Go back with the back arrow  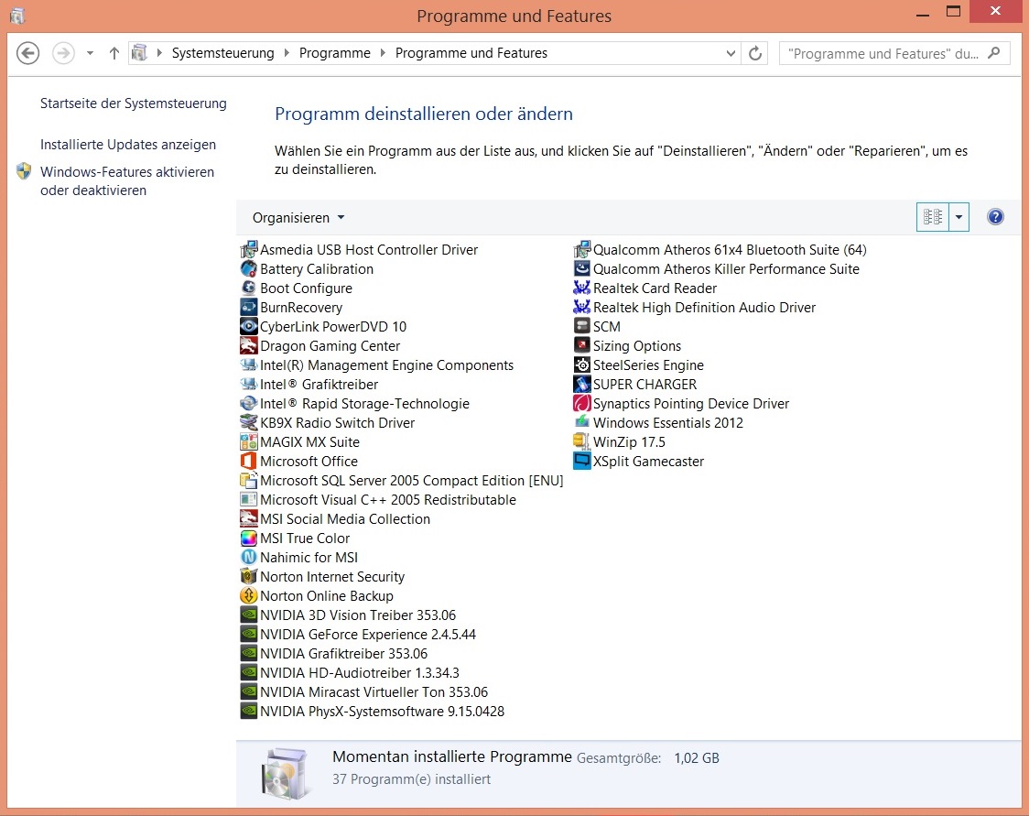[27, 53]
